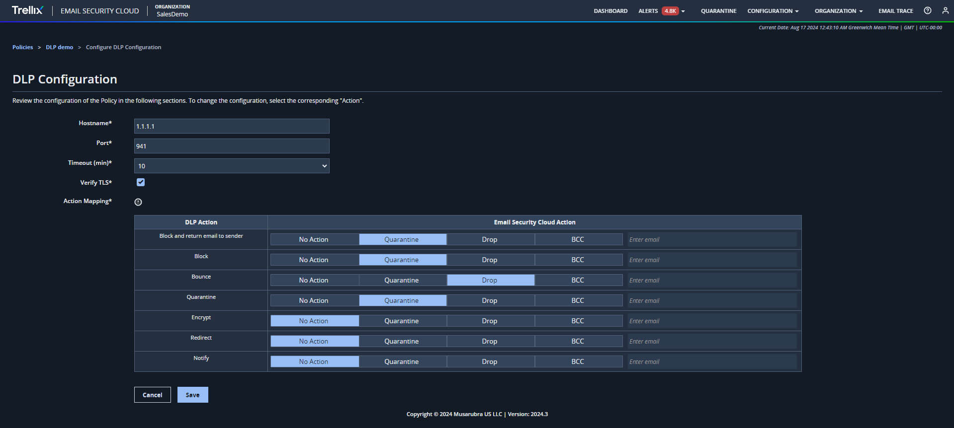Screen dimensions: 954x428
Task: Open Email Trace in the navigation
Action: pos(895,11)
